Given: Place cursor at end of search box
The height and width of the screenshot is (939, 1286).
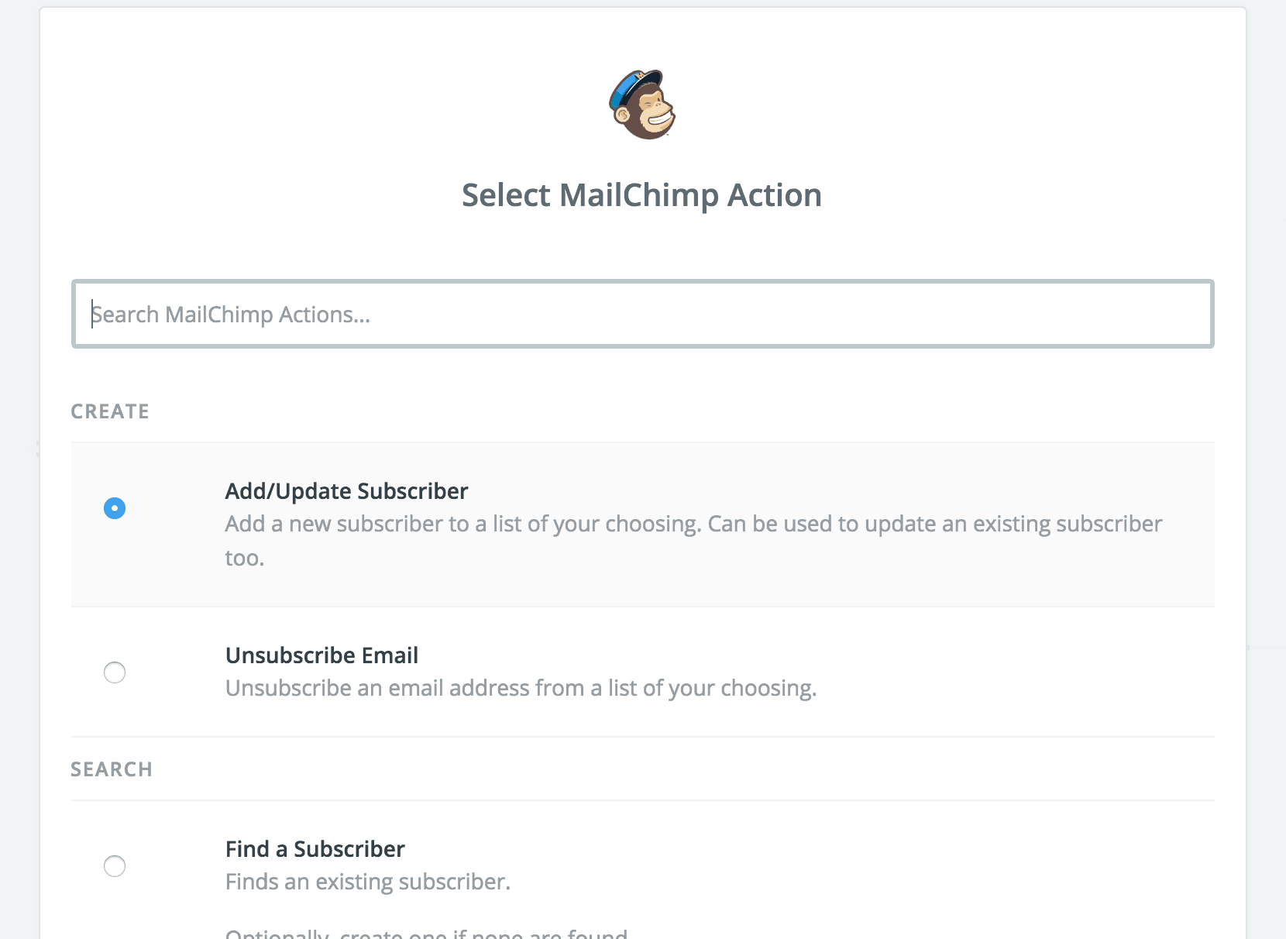Looking at the screenshot, I should (x=1162, y=314).
